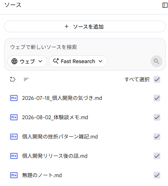This screenshot has height=186, width=168.
Task: Click markdown icon of 2026-08-02_体験談メモ.md
Action: [14, 117]
